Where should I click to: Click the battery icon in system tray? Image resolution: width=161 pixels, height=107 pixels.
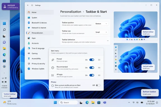[142, 103]
